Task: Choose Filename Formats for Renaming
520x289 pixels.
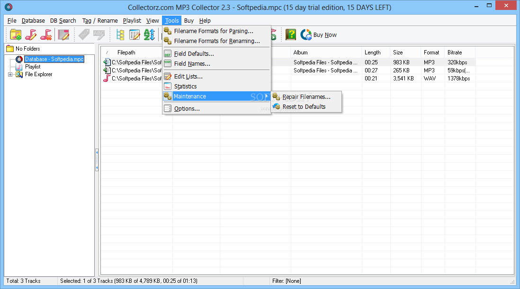Action: point(216,41)
